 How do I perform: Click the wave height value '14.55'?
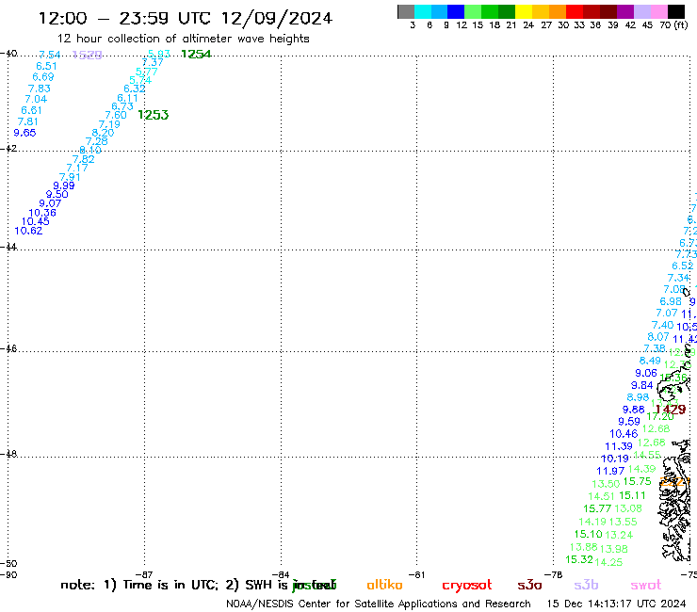click(x=647, y=455)
